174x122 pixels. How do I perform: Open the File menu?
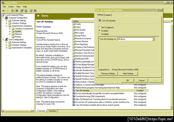[x=4, y=7]
